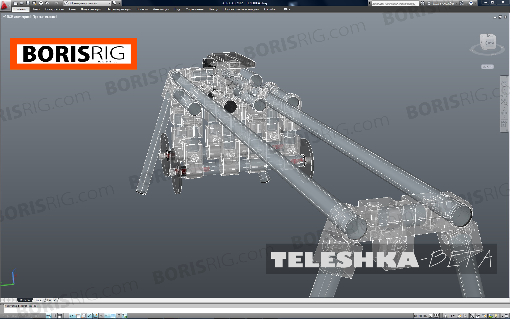
Task: Switch to the Лист2 layout tab
Action: click(x=51, y=300)
